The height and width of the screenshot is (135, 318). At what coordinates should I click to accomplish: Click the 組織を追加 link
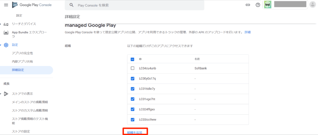click(134, 133)
